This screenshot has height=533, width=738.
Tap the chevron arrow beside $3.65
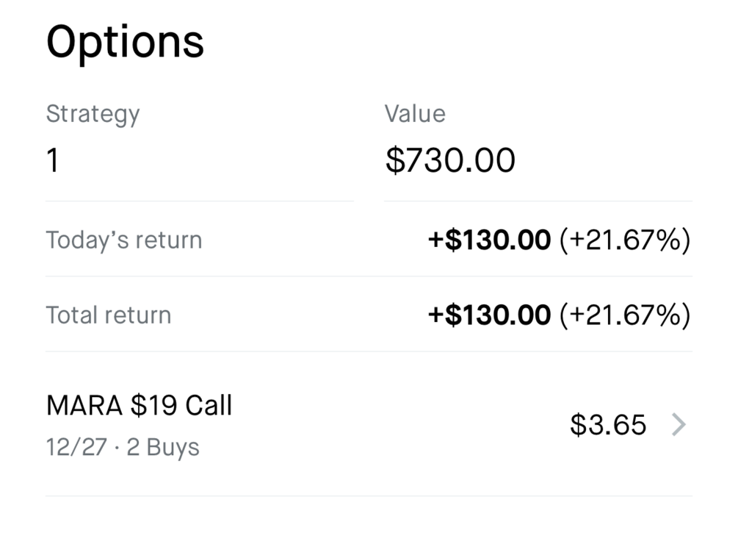coord(679,424)
